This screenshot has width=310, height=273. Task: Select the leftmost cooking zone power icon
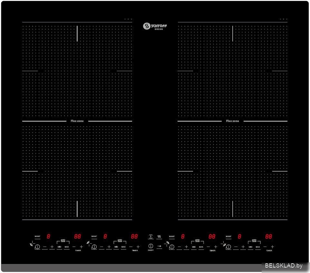point(37,247)
